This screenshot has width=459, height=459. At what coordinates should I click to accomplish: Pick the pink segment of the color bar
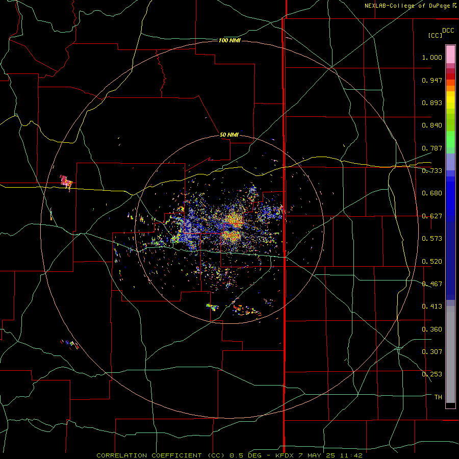(450, 55)
